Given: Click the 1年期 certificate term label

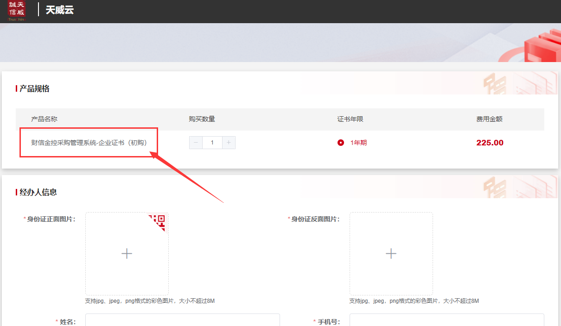Looking at the screenshot, I should 358,143.
